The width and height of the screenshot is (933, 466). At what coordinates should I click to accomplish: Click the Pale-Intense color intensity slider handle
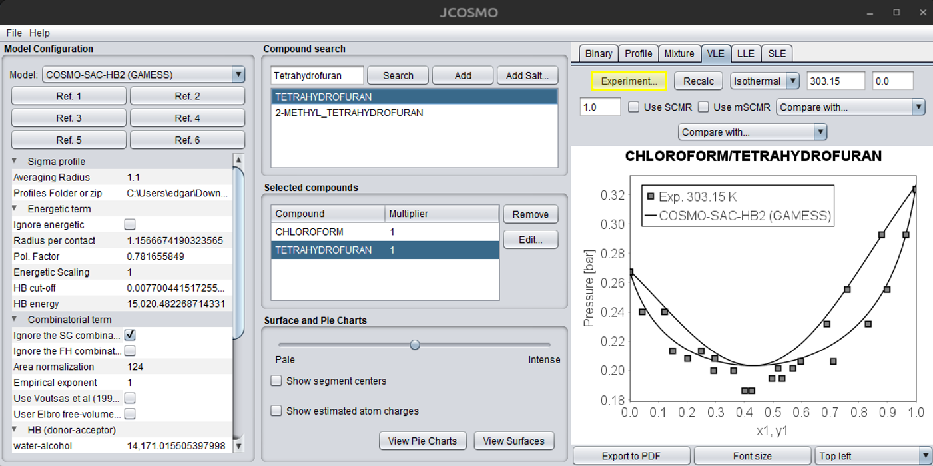coord(415,344)
